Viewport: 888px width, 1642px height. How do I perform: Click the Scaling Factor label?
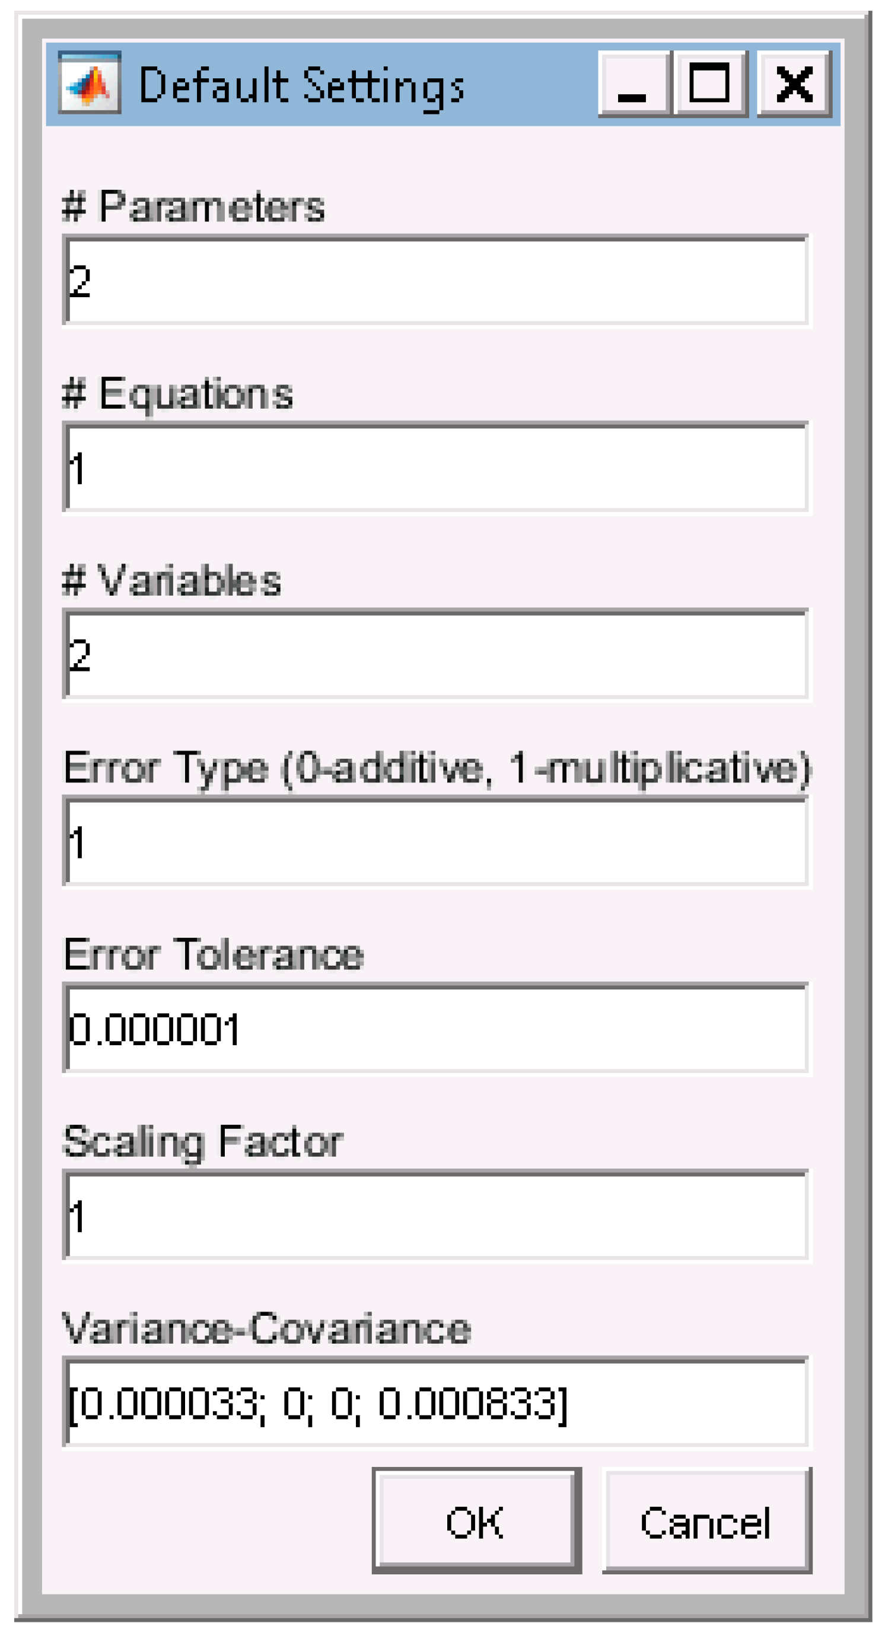203,1143
